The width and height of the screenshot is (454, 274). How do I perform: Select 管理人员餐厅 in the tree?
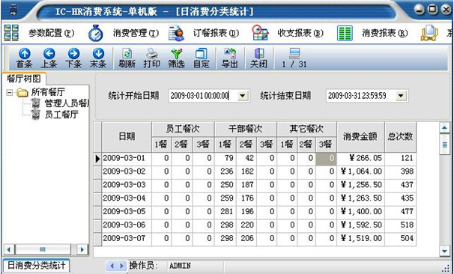[67, 103]
